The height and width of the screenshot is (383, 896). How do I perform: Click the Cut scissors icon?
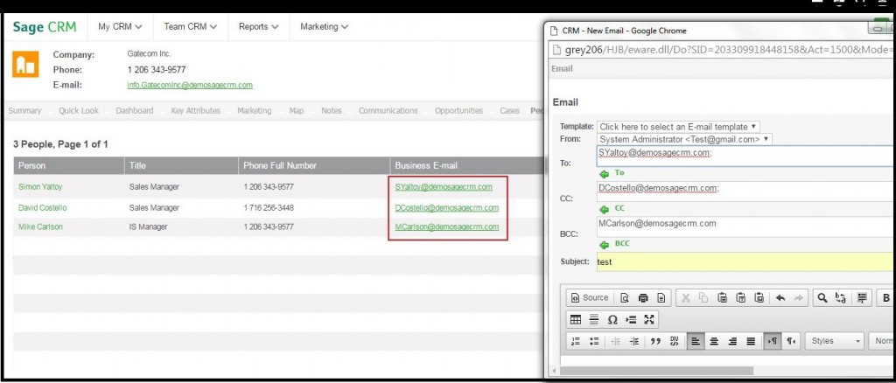[686, 298]
